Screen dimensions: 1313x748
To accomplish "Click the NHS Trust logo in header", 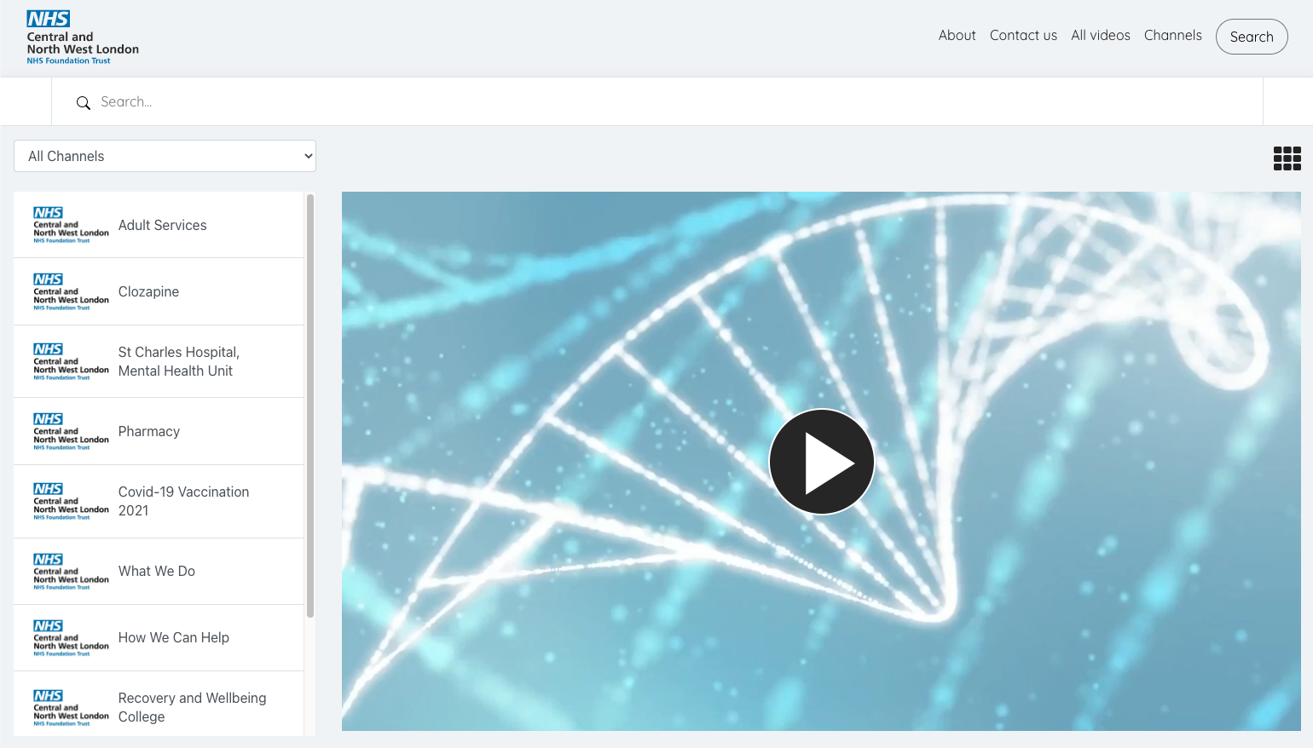I will 82,37.
